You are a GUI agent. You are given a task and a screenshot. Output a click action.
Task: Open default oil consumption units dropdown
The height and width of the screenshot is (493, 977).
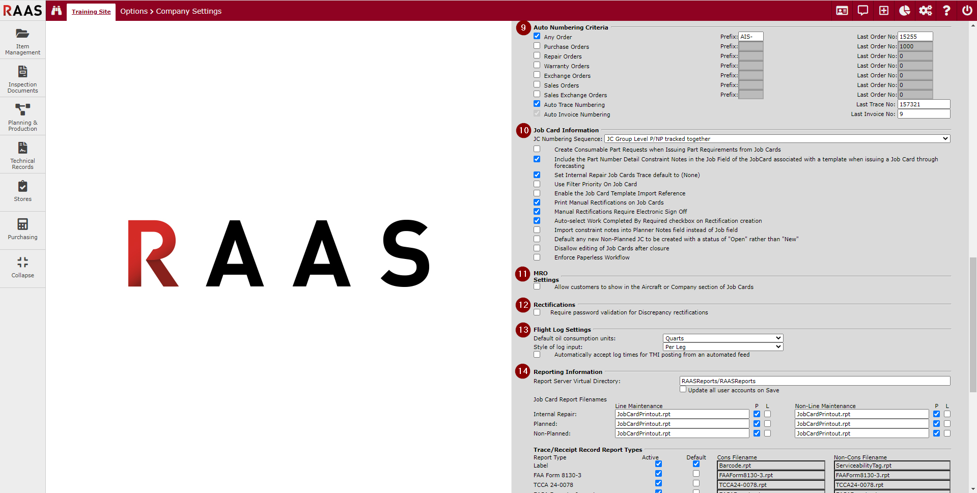tap(722, 338)
